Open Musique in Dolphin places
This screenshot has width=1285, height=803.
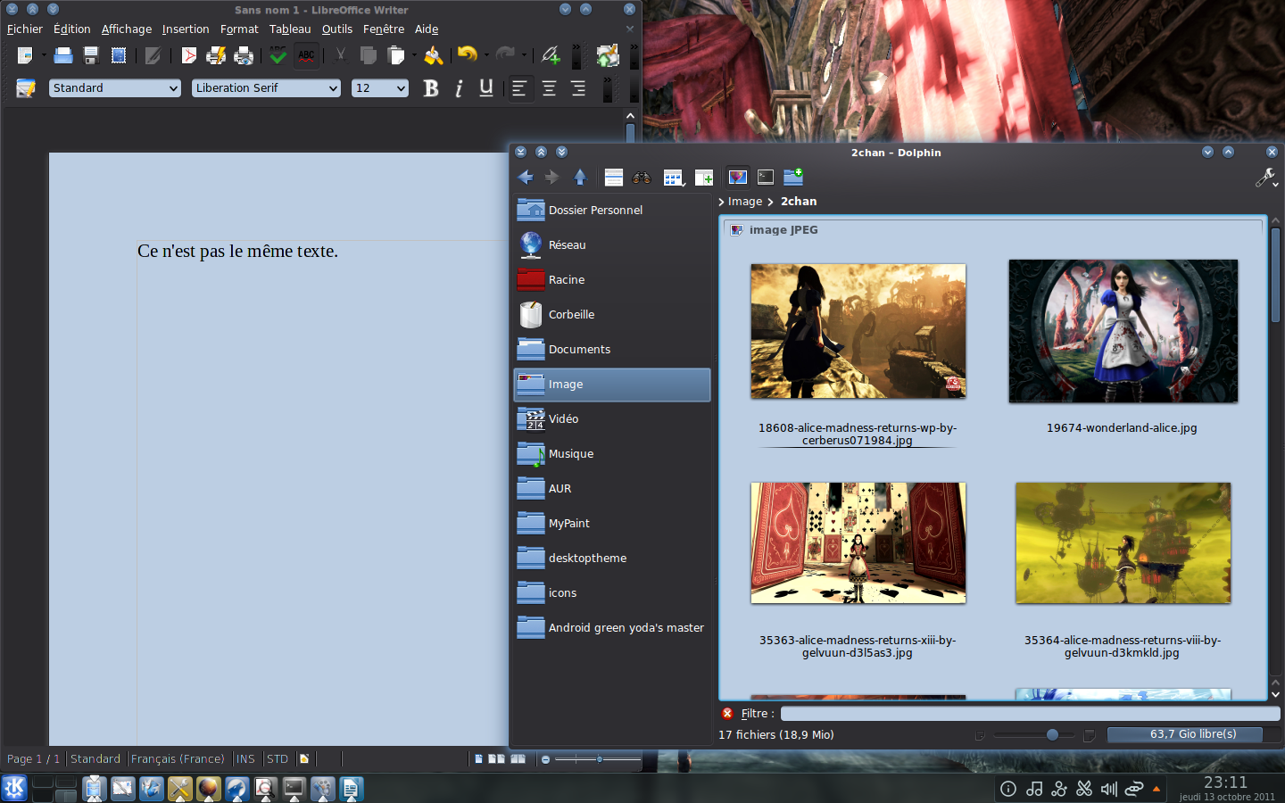(612, 454)
